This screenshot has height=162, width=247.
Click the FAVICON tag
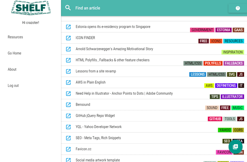224,152
